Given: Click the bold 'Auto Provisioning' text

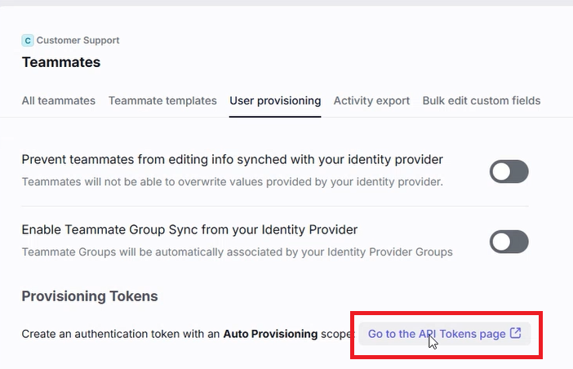Looking at the screenshot, I should coord(270,334).
